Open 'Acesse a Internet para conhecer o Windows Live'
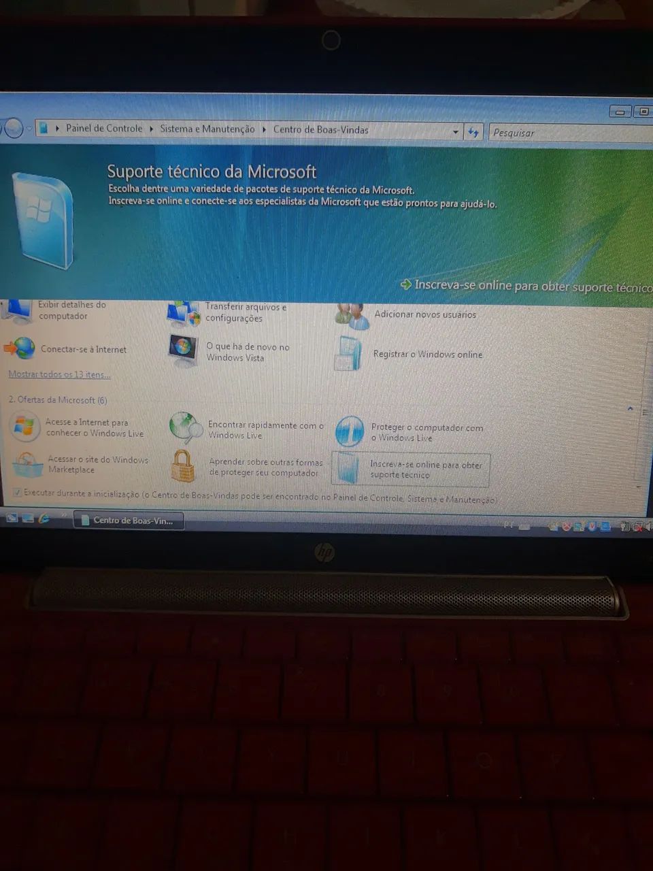Screen dimensions: 653x871 (78, 427)
